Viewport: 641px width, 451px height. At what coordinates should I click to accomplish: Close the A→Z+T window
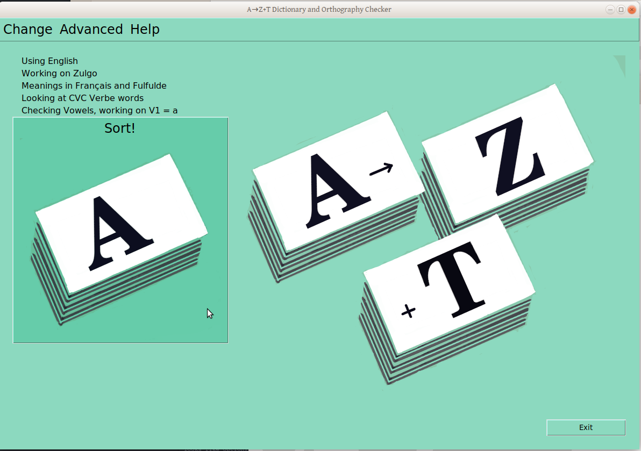[x=632, y=9]
